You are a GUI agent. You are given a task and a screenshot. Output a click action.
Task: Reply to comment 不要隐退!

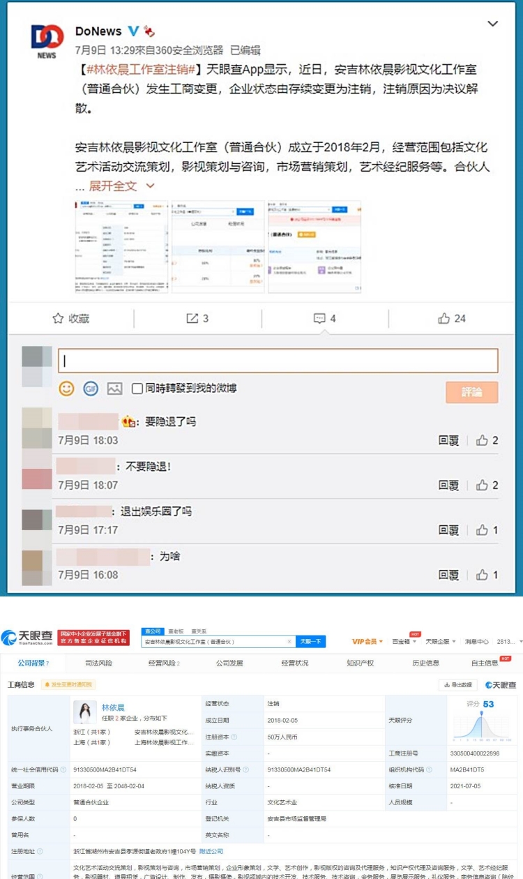click(x=449, y=485)
